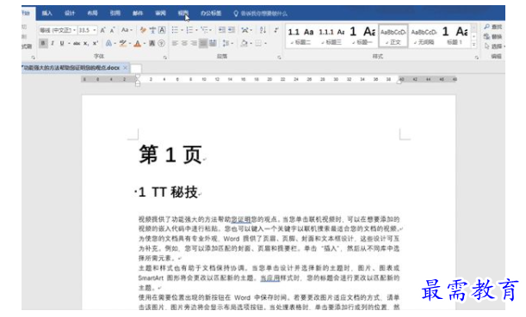Screen dimensions: 526x317
Task: Expand the font color arrow
Action: click(144, 44)
